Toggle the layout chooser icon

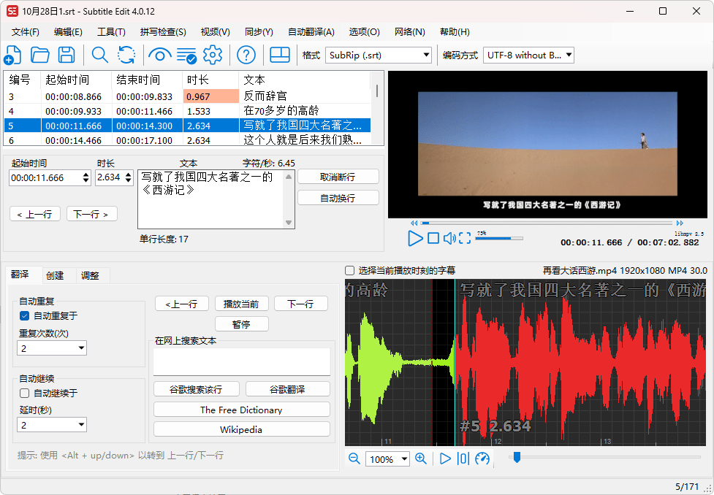pyautogui.click(x=280, y=55)
